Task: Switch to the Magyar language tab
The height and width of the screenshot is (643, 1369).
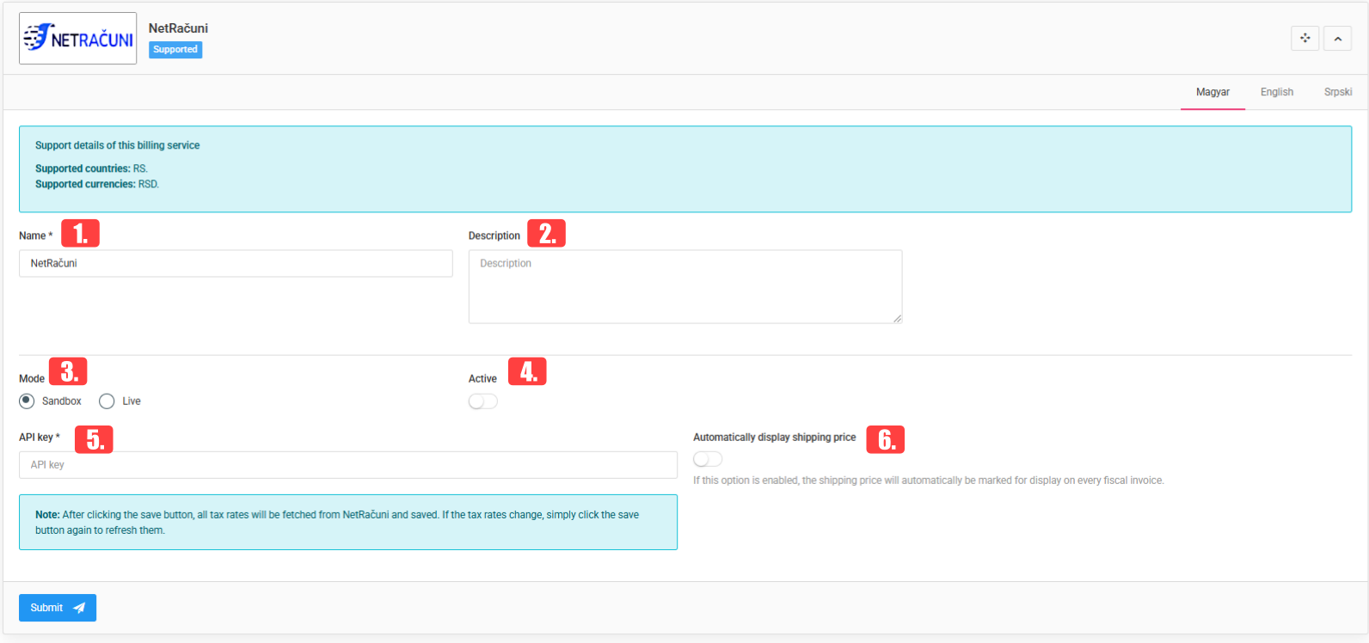Action: pyautogui.click(x=1212, y=92)
